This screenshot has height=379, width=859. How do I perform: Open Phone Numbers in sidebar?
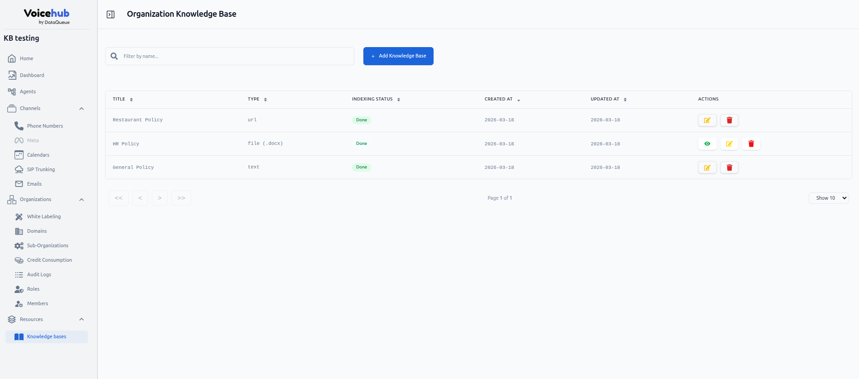[x=45, y=126]
